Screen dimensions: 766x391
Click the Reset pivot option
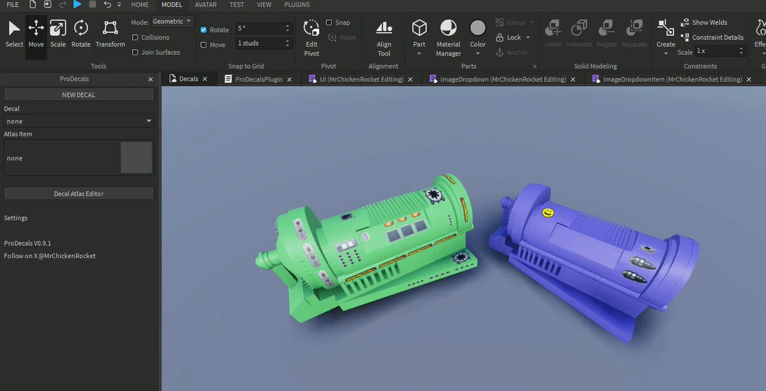(x=342, y=37)
